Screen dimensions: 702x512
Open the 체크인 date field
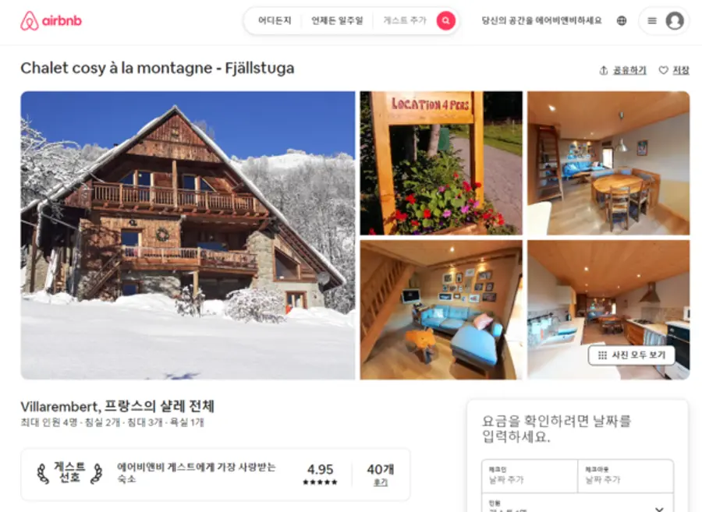530,476
